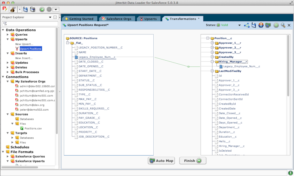Click the Auto Map button
The image size is (294, 176).
click(x=161, y=161)
